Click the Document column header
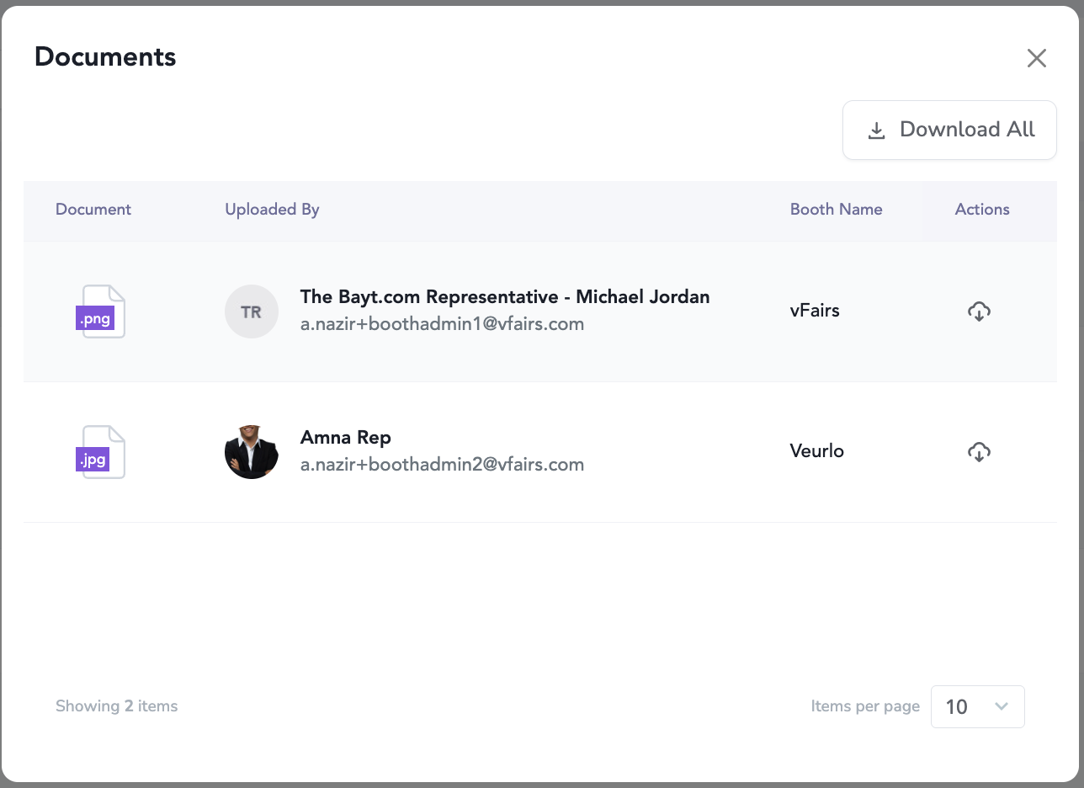 pos(93,210)
